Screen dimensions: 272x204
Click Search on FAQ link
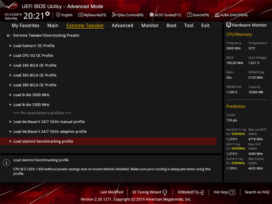(257, 192)
